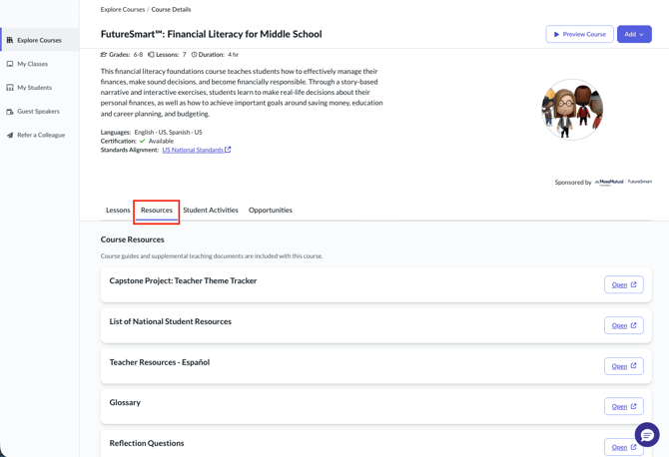Open the US National Standards link
The image size is (669, 457).
(193, 150)
